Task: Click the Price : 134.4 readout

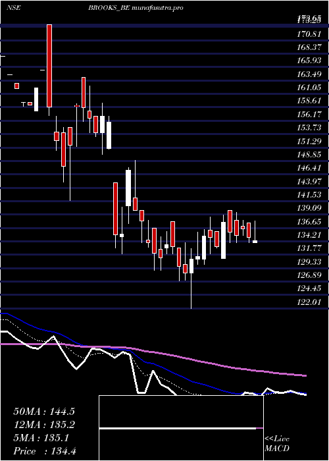Action: coord(45,451)
